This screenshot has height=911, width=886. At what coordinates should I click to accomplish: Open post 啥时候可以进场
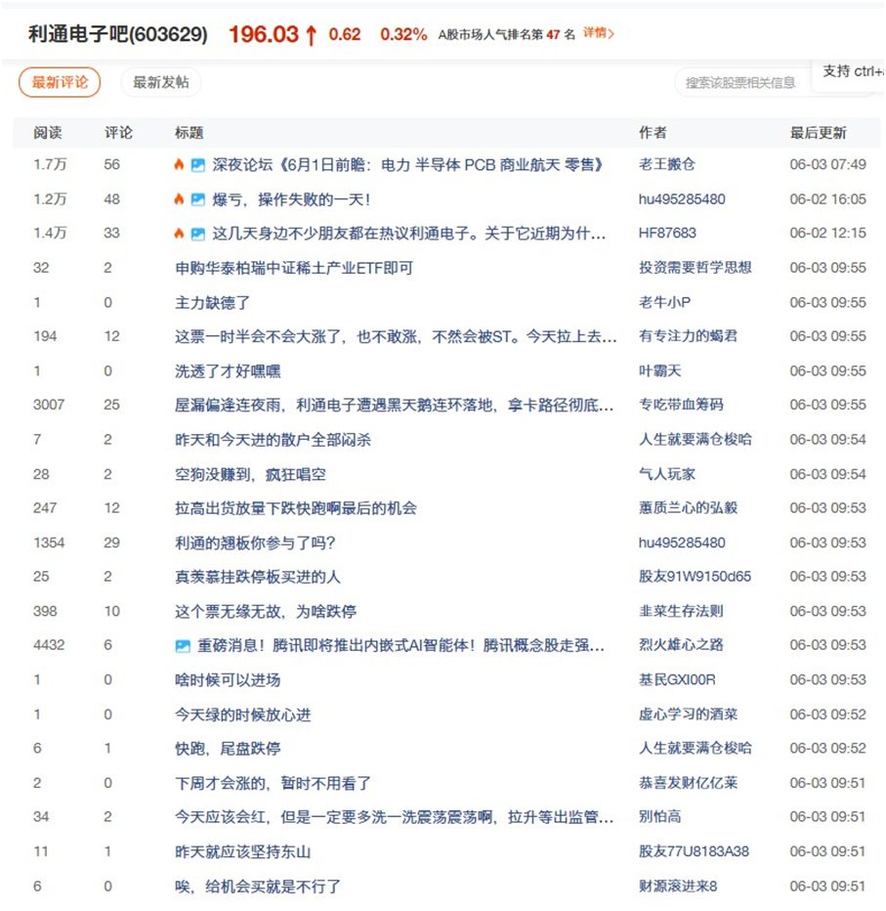[x=228, y=680]
